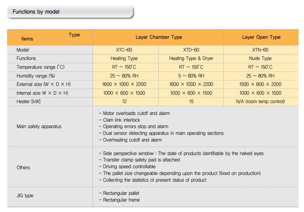Select the 'Layer Open Type' column header

click(x=261, y=37)
